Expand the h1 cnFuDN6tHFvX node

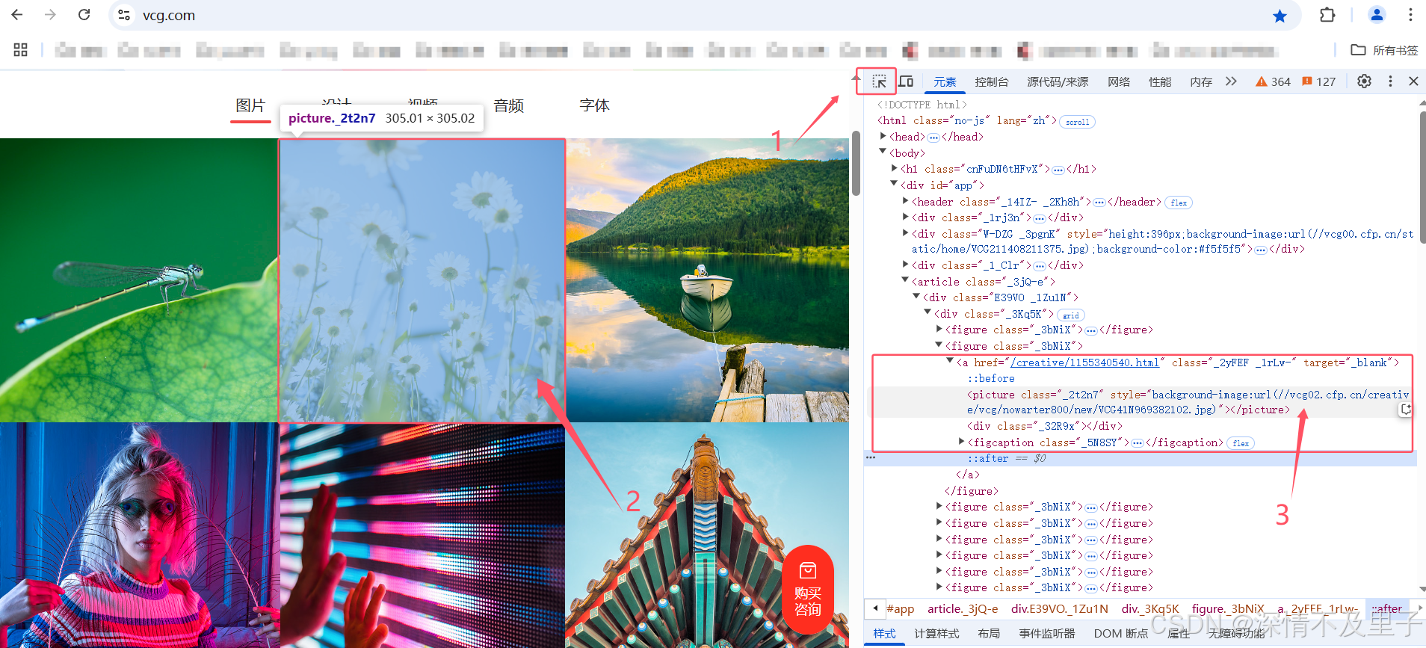(x=895, y=168)
